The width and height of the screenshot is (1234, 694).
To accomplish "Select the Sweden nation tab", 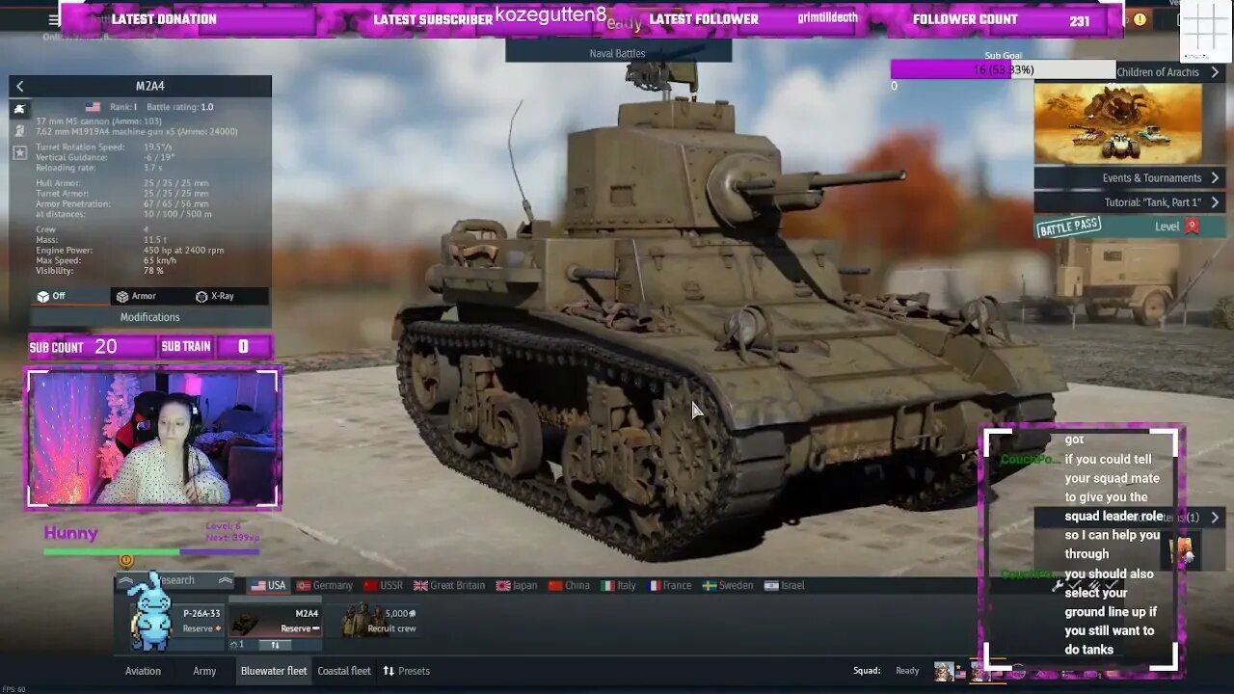I will [x=728, y=585].
